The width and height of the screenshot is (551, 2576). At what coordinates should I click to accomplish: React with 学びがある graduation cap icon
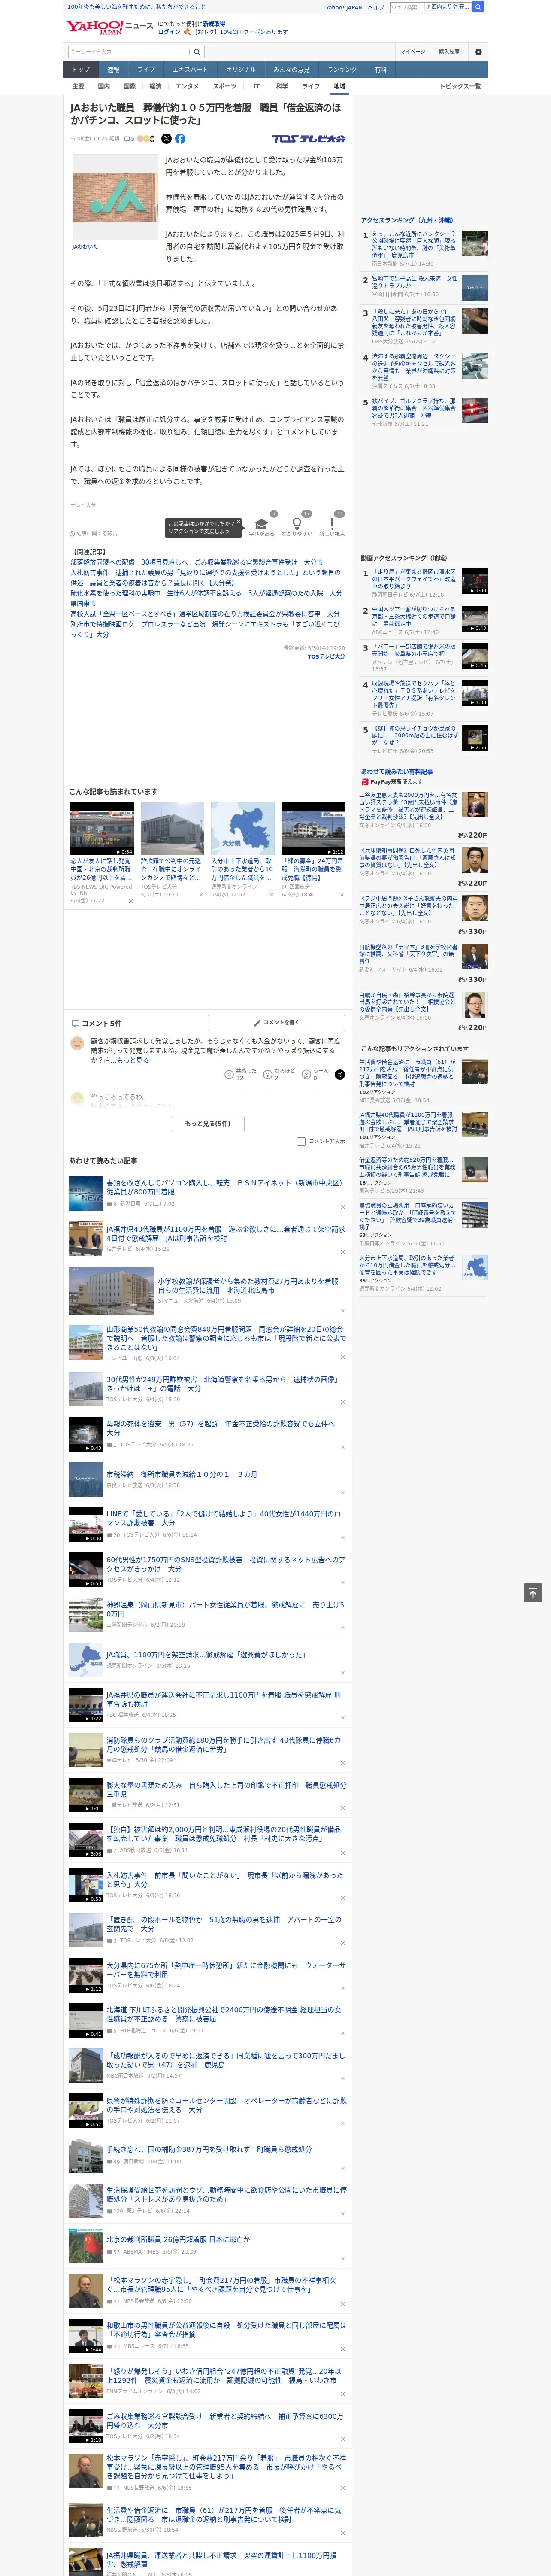262,523
